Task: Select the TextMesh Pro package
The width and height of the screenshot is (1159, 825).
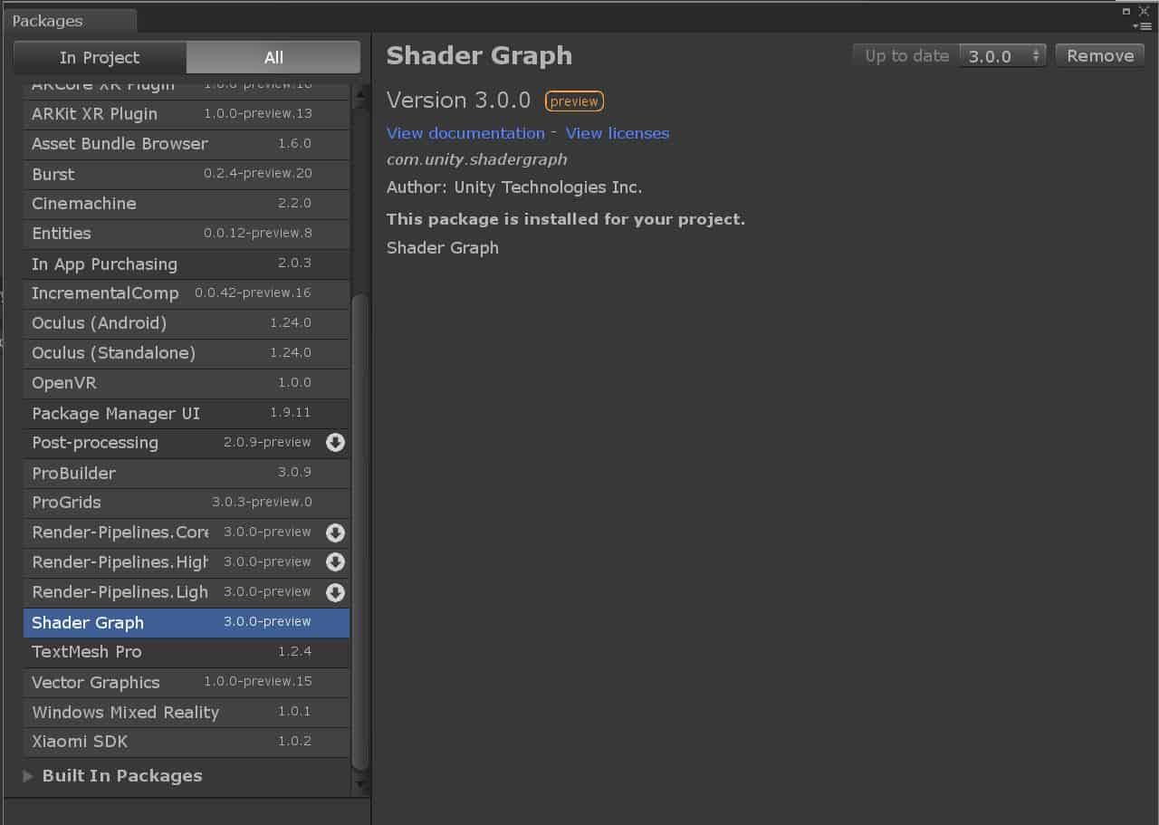Action: [86, 652]
